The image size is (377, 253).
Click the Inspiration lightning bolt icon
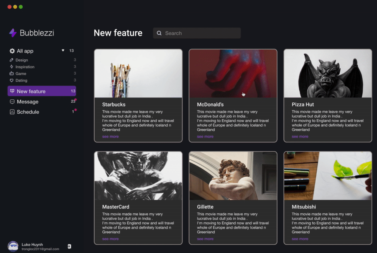point(12,67)
